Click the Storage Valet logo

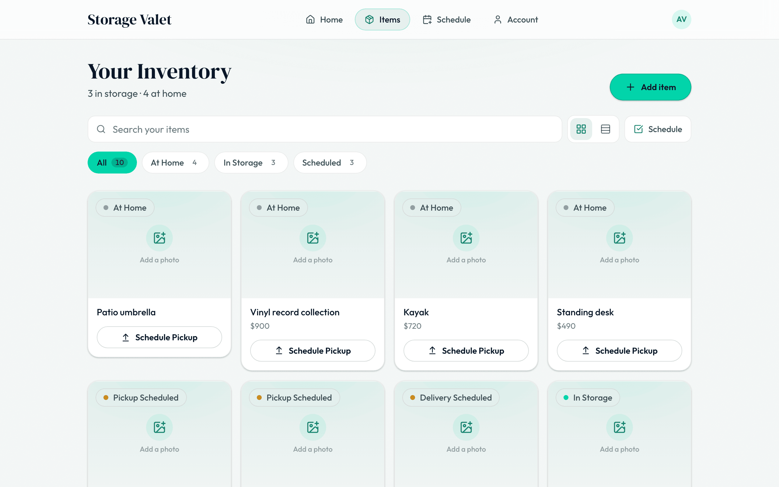pyautogui.click(x=129, y=20)
